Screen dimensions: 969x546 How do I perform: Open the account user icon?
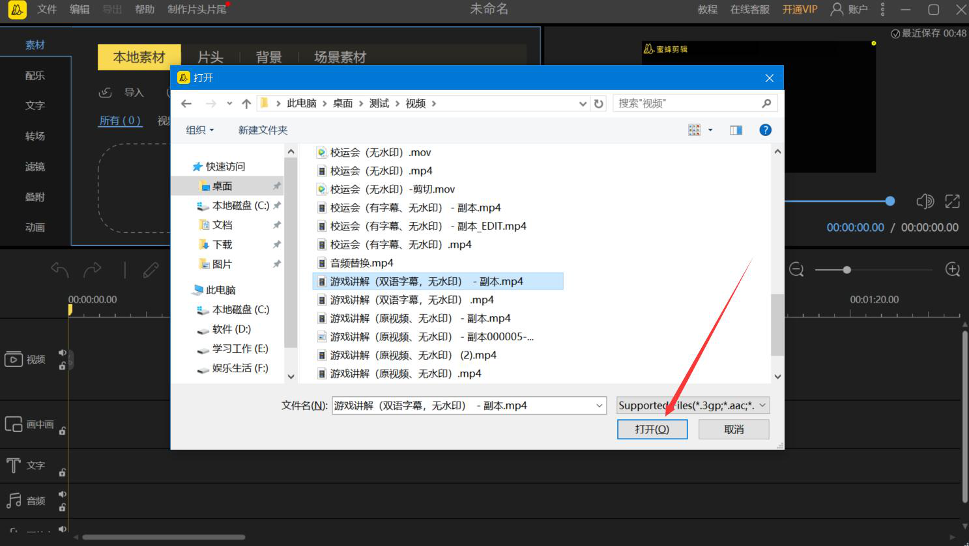(x=837, y=9)
